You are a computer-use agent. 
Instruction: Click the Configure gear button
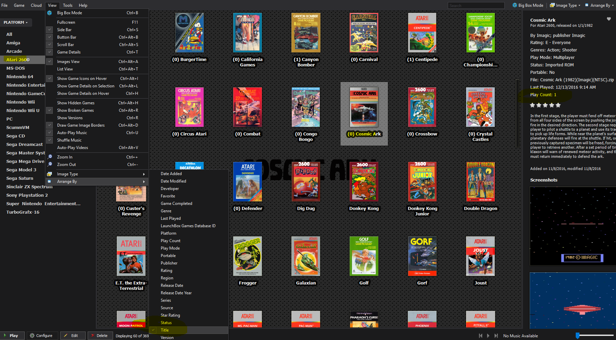42,336
